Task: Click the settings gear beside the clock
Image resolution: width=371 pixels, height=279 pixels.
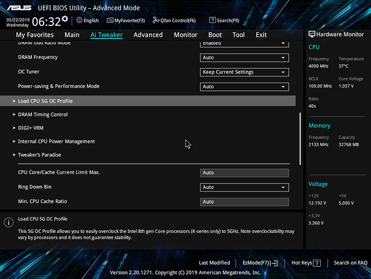Action: coord(65,19)
